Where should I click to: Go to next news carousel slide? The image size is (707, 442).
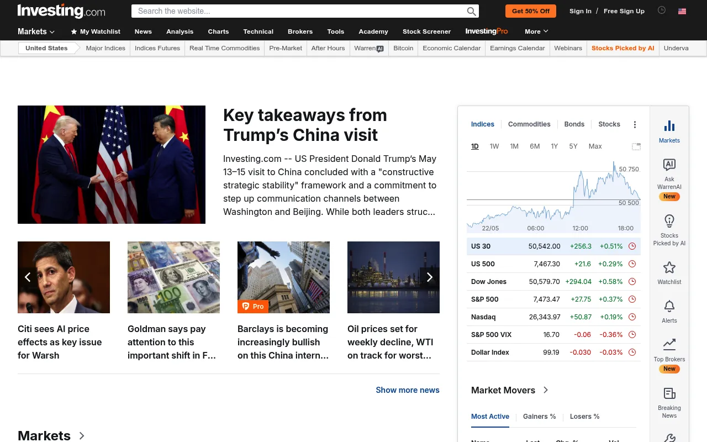point(430,277)
